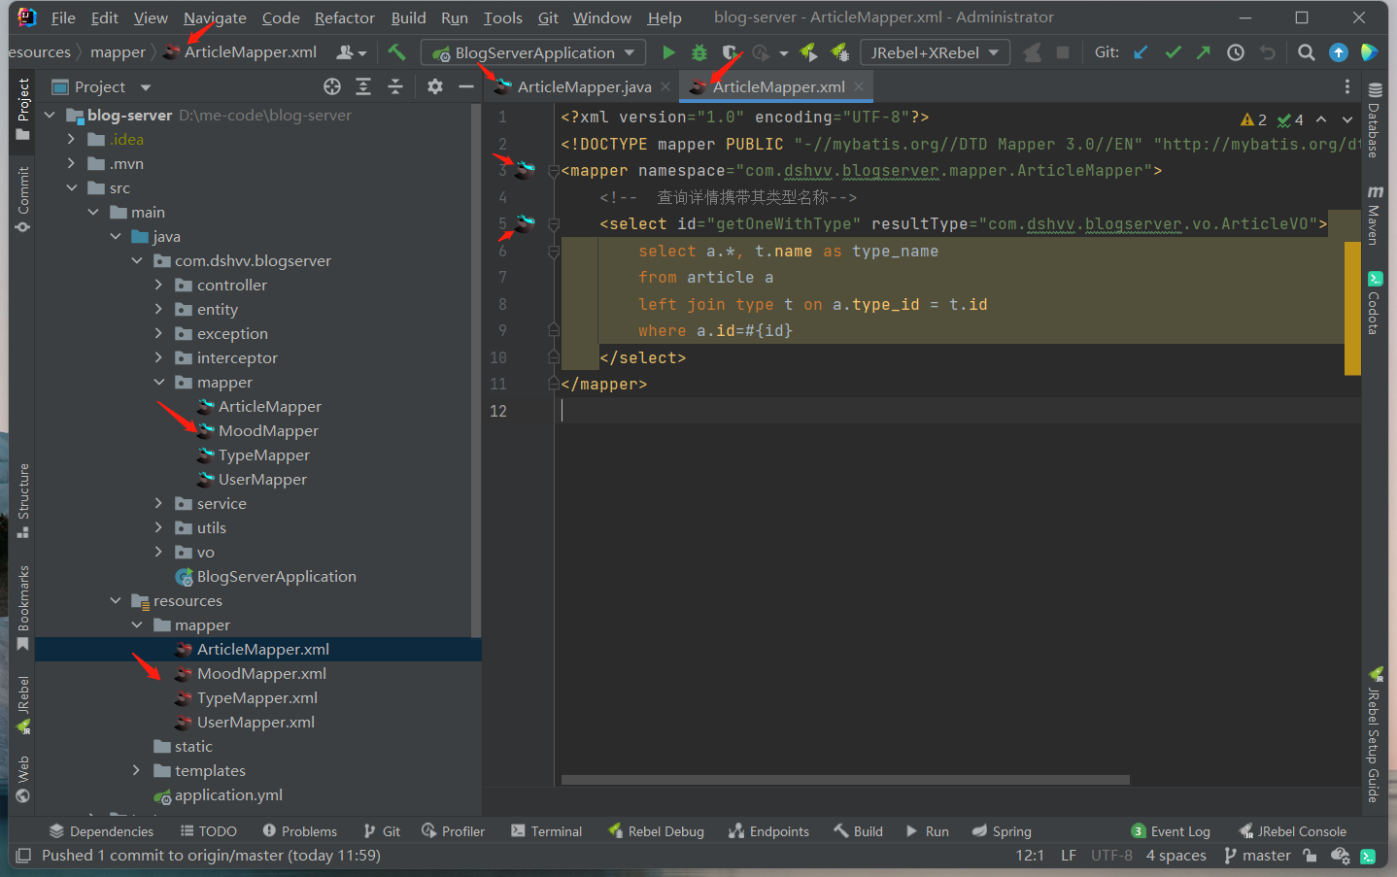Image resolution: width=1397 pixels, height=877 pixels.
Task: Toggle the Maven tool window
Action: coord(1374,216)
